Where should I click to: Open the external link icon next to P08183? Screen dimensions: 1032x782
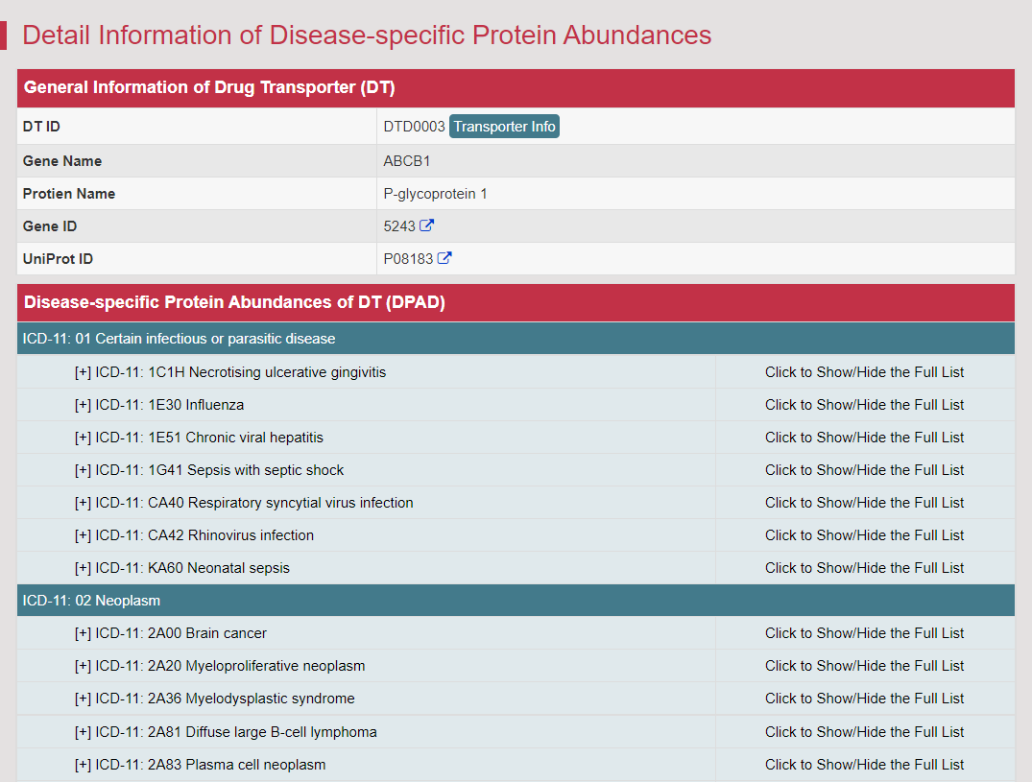click(x=444, y=259)
